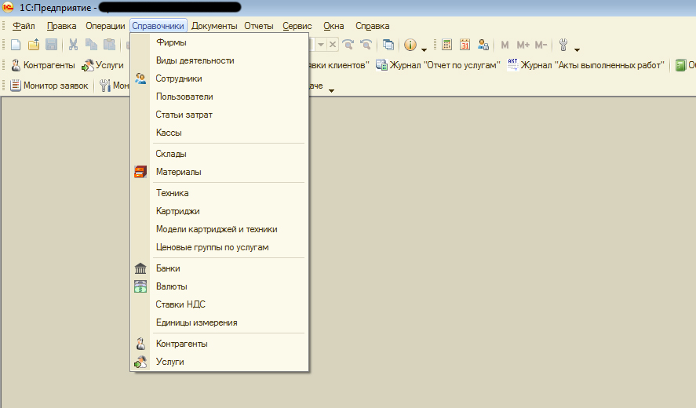Open the calculator icon in toolbar

pyautogui.click(x=447, y=46)
